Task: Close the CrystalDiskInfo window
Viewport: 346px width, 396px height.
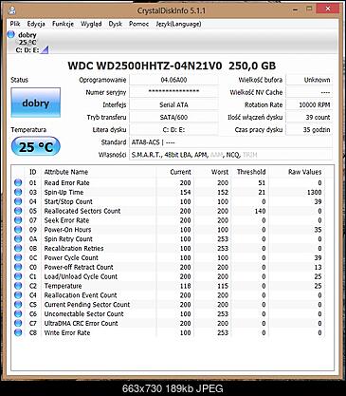Action: [x=328, y=9]
